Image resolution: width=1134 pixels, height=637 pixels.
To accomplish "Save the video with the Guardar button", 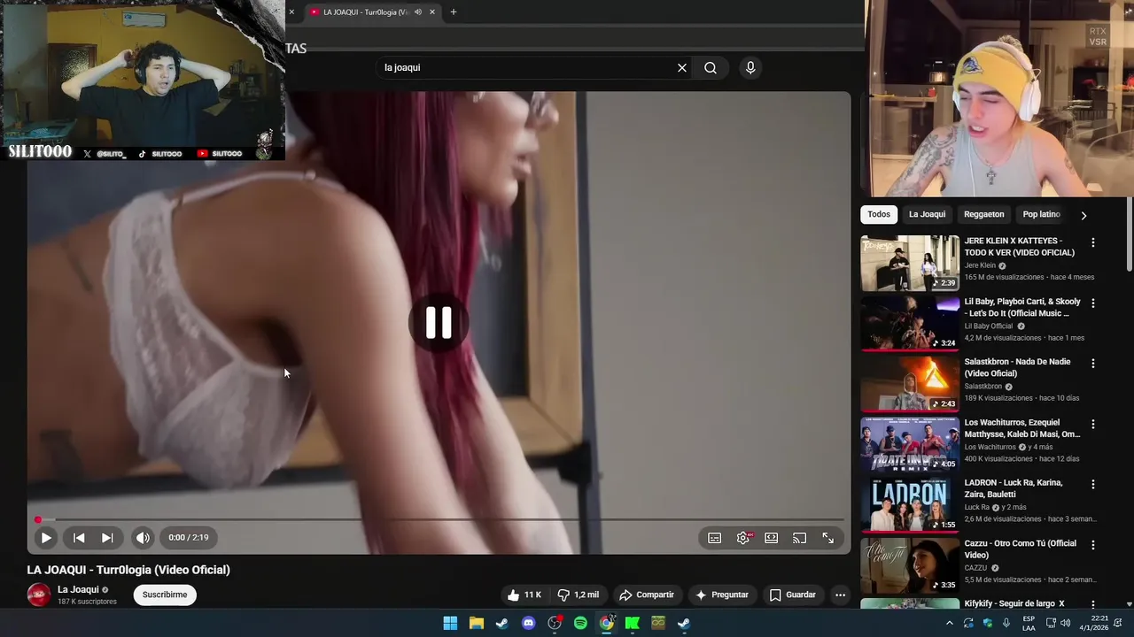I will click(793, 595).
